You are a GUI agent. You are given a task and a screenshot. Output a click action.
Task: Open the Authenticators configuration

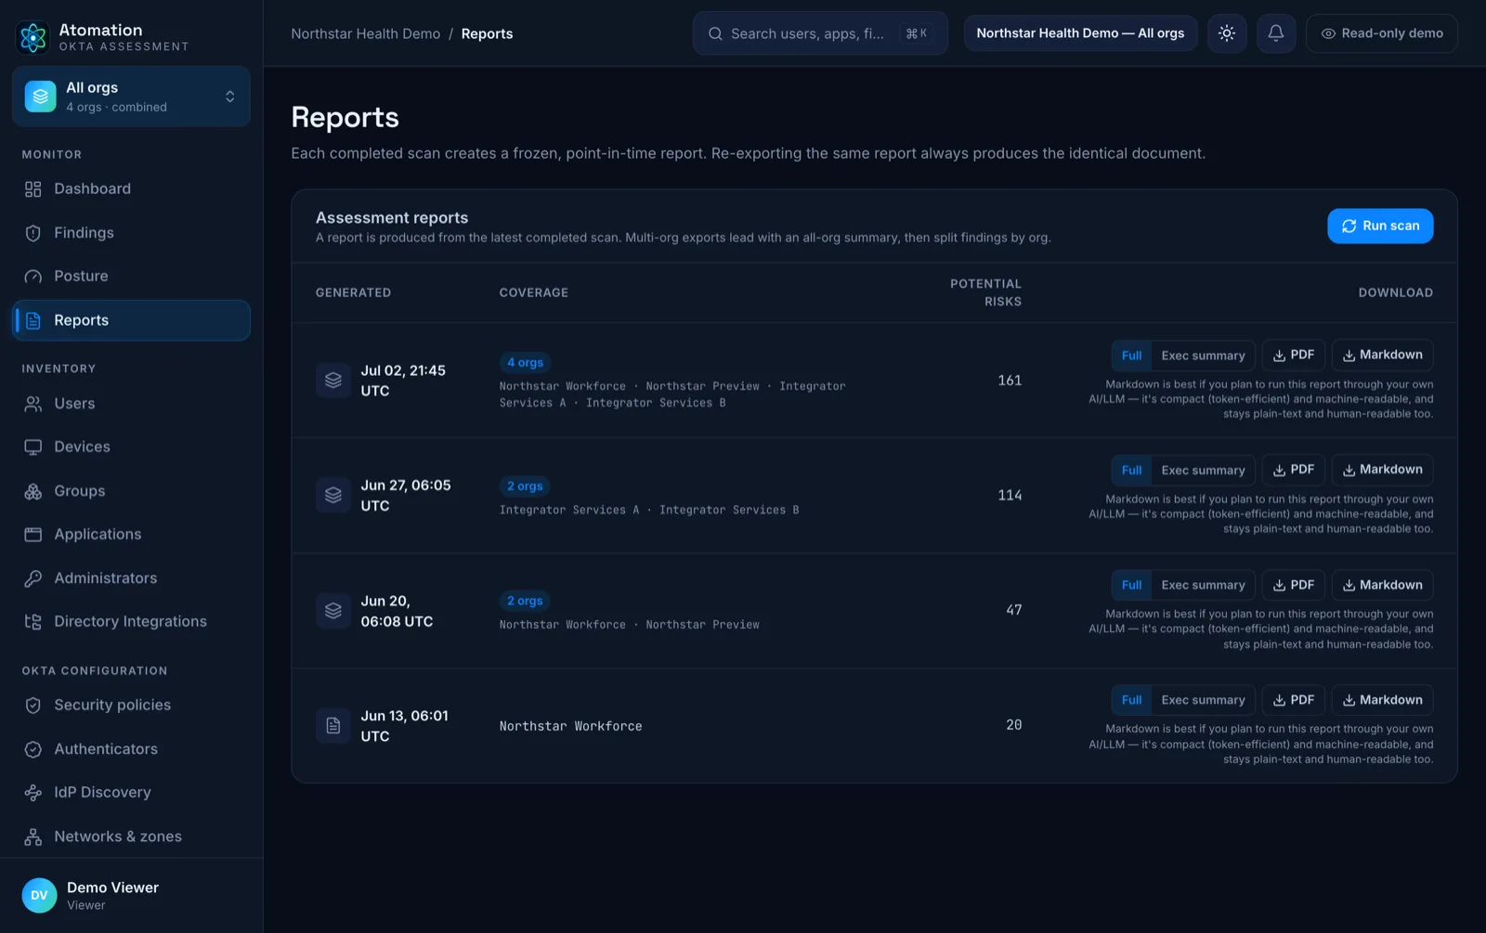pos(131,749)
